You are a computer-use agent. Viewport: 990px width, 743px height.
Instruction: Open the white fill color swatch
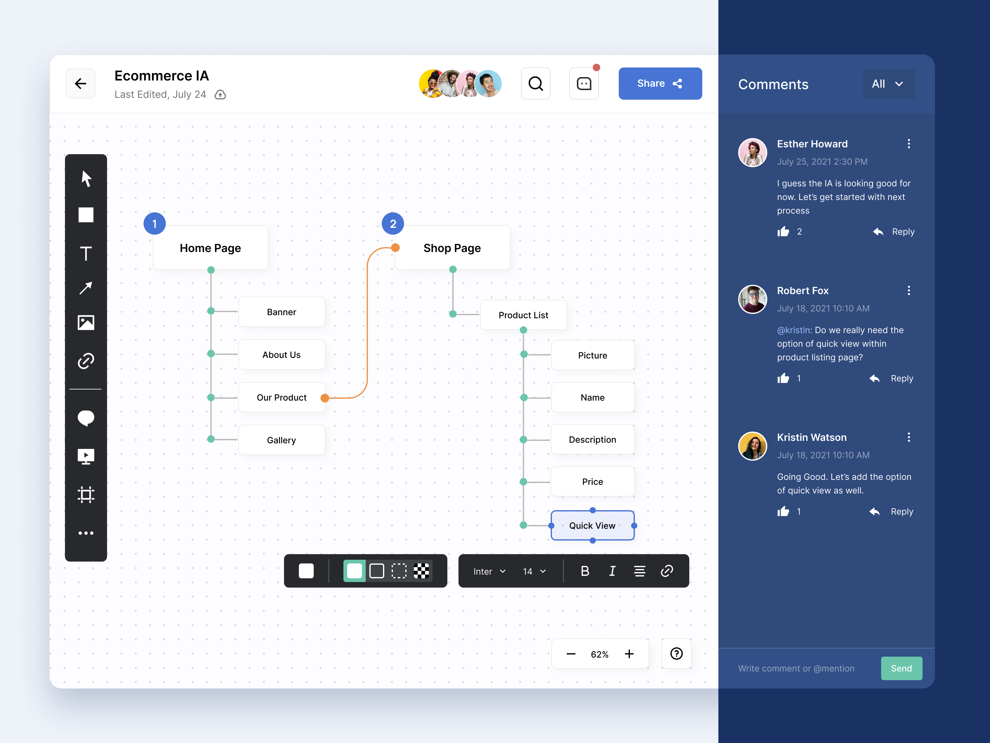[306, 571]
